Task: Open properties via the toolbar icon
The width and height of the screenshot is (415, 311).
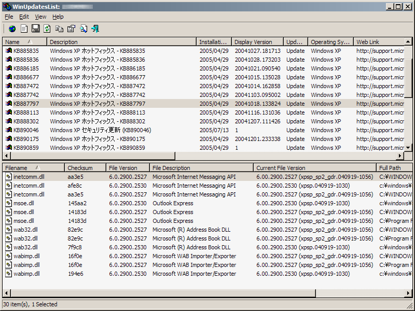Action: point(71,29)
